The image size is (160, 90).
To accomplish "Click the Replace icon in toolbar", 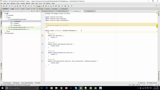I will click(26, 6).
